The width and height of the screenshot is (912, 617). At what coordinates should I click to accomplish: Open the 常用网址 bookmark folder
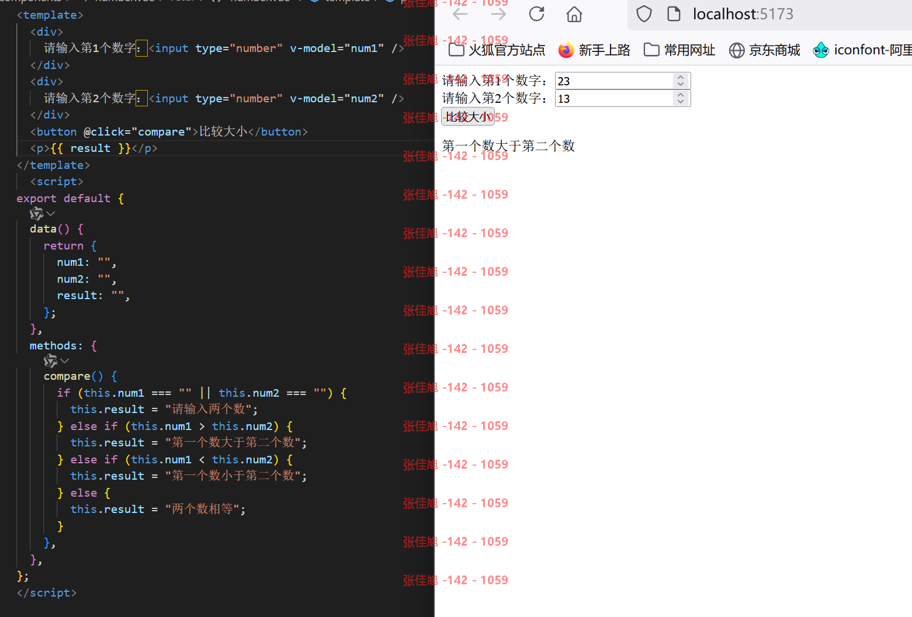679,50
